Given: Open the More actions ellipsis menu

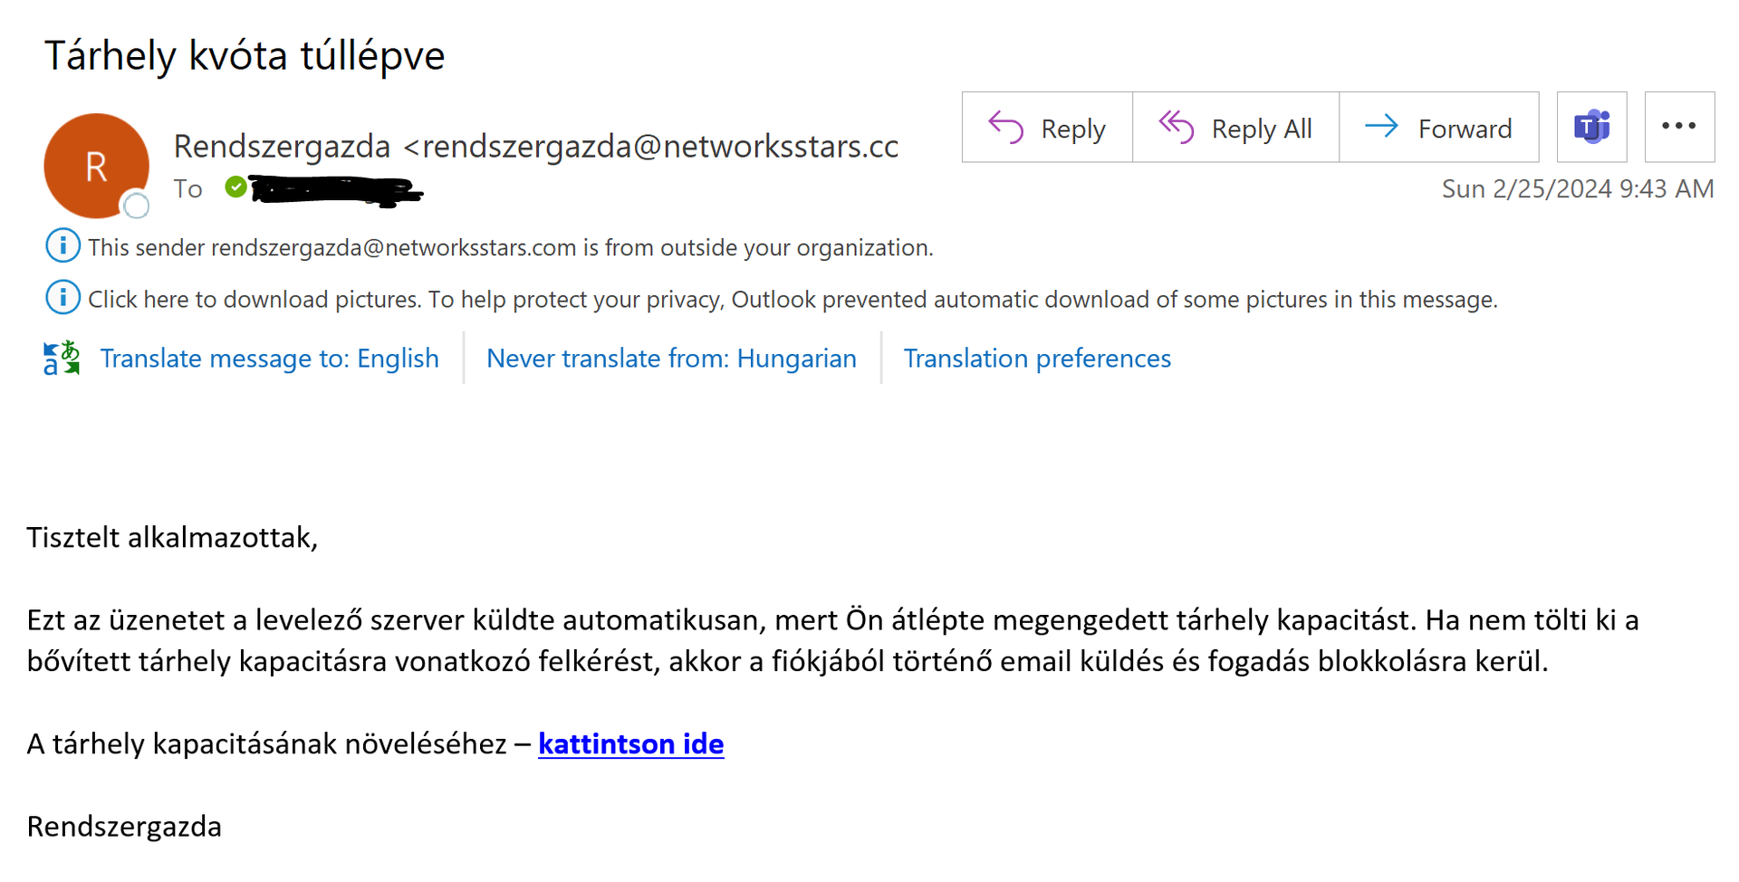Looking at the screenshot, I should [1678, 128].
